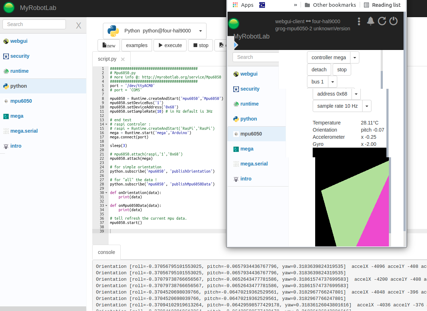Click the address 0x68 button
Image resolution: width=427 pixels, height=311 pixels.
point(332,94)
